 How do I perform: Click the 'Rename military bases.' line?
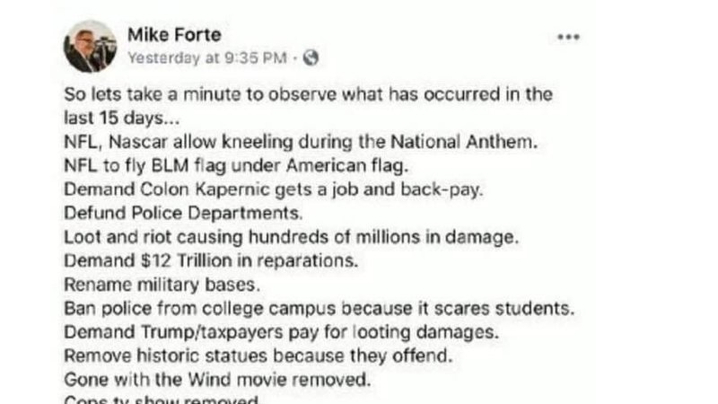coord(162,285)
